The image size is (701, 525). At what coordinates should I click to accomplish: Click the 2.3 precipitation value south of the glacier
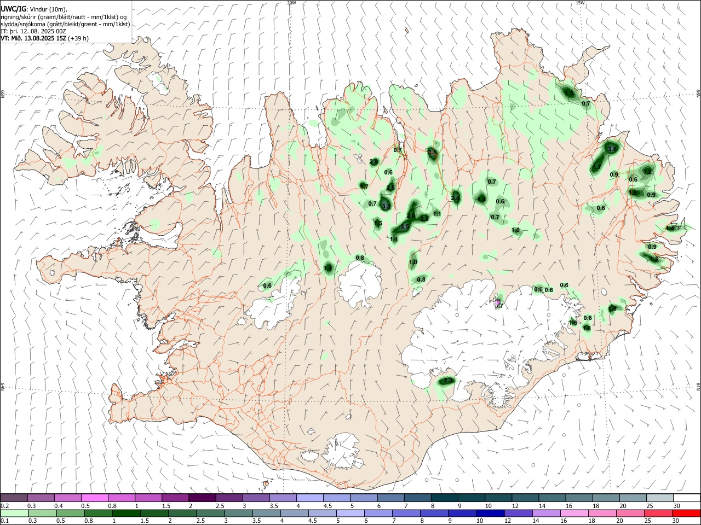[448, 381]
